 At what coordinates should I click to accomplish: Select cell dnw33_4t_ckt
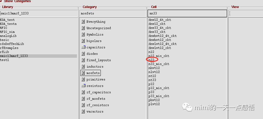(x=160, y=28)
